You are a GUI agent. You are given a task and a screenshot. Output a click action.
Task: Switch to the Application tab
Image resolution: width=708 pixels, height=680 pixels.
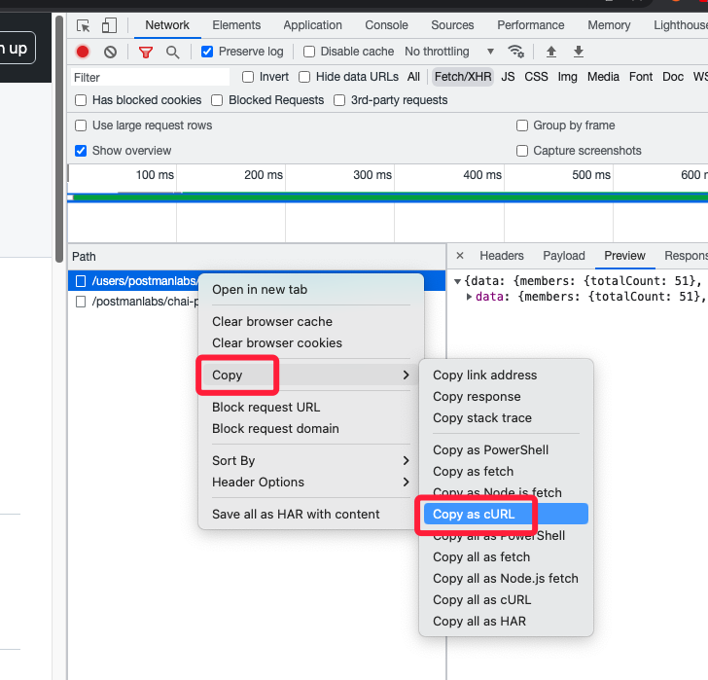[x=312, y=25]
